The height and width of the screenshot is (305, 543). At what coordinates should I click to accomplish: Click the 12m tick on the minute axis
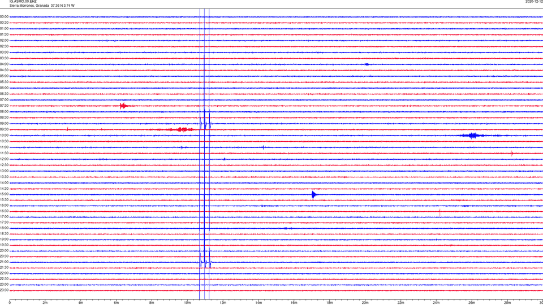[x=223, y=303]
